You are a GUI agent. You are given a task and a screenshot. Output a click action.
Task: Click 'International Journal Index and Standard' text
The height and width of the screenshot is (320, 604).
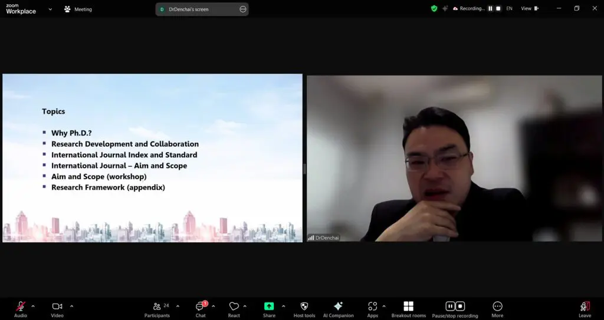(124, 155)
